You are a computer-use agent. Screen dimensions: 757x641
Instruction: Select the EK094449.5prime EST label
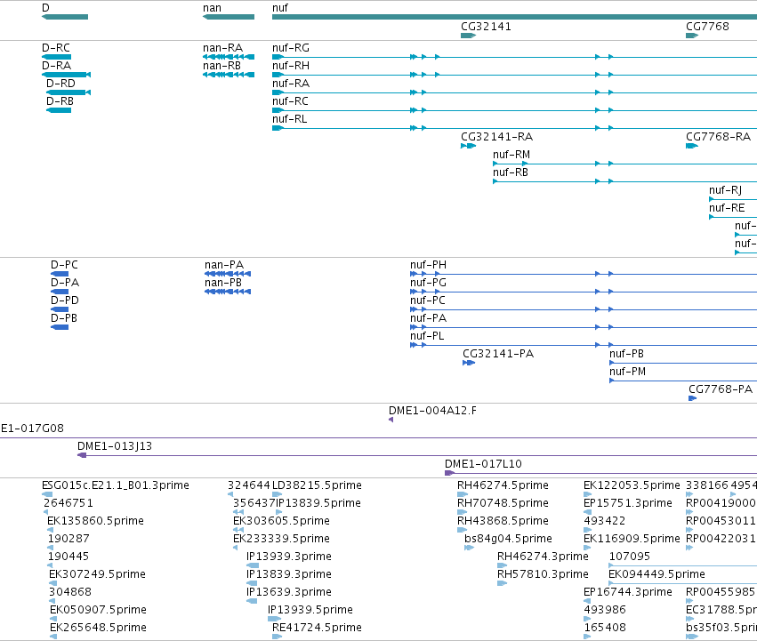click(x=657, y=574)
